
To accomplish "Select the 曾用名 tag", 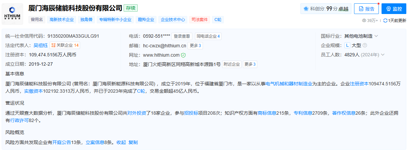I will tap(37, 20).
